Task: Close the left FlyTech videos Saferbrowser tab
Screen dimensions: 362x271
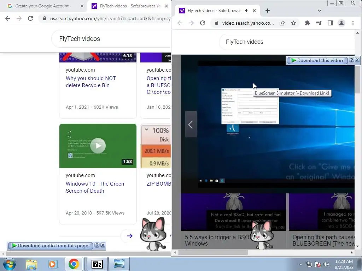Action: click(167, 6)
